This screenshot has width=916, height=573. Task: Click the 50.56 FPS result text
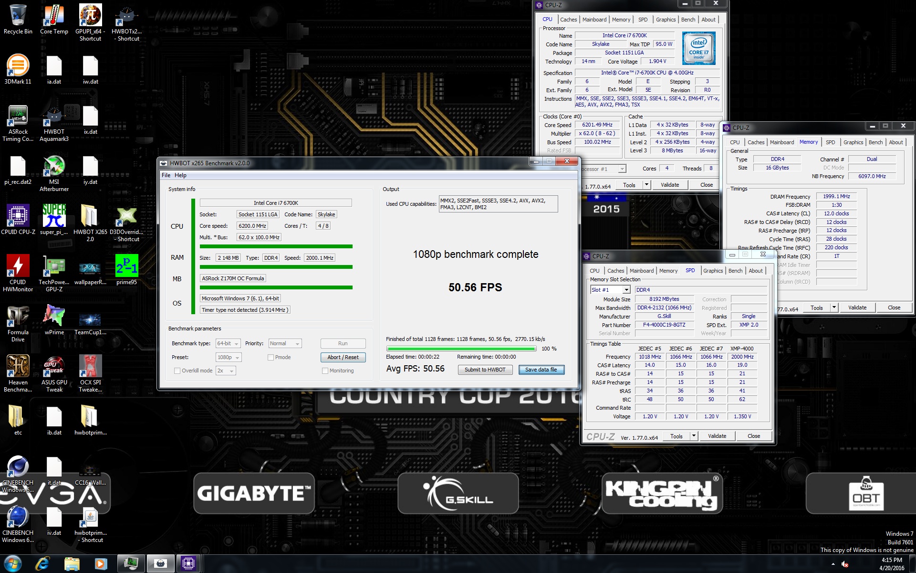[x=475, y=287]
